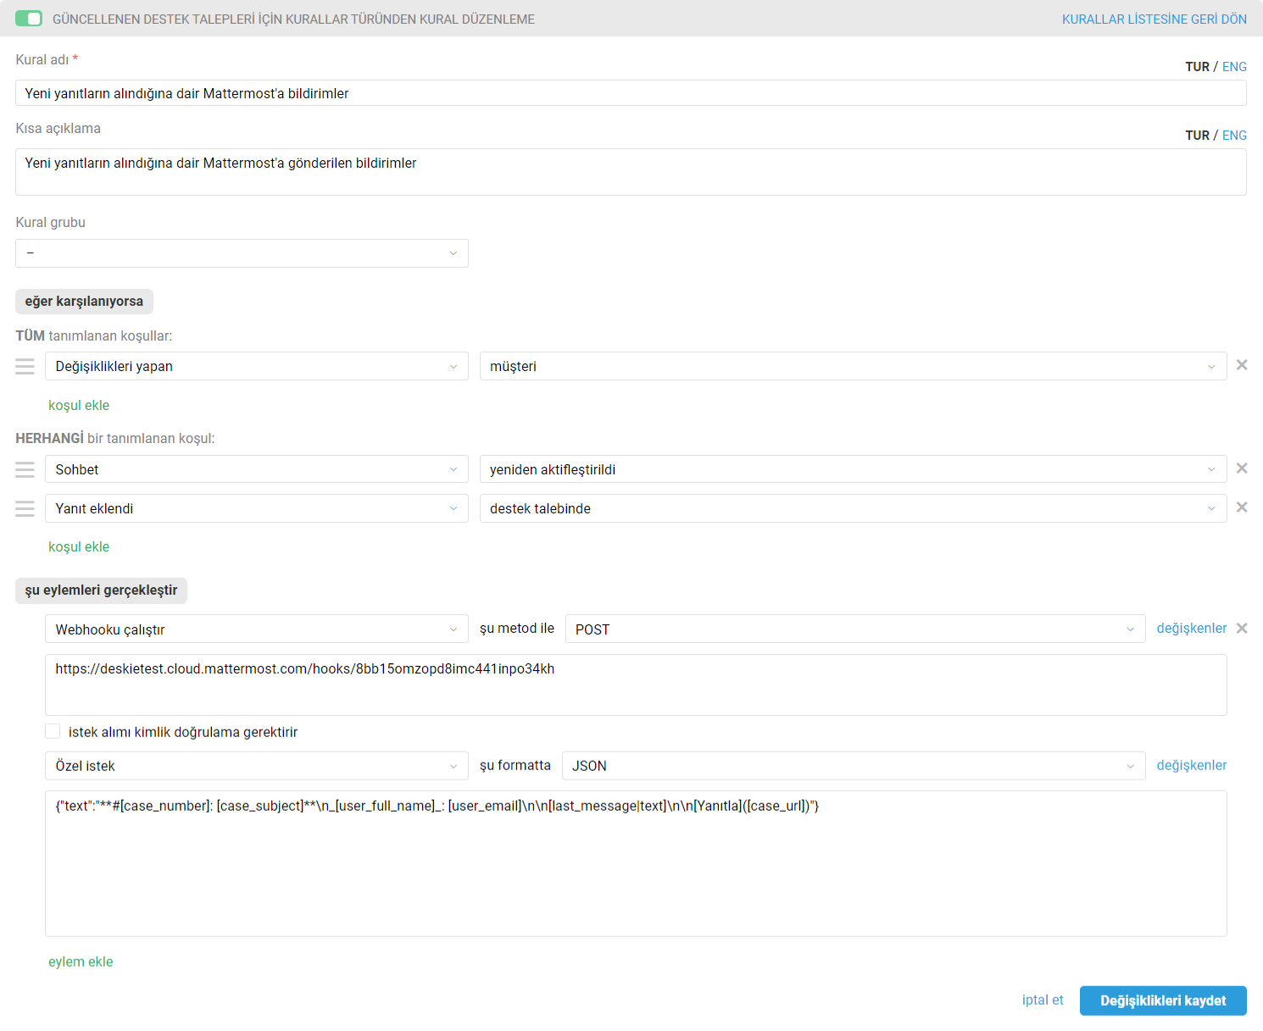Save changes with Değişiklikleri kaydet button
This screenshot has height=1031, width=1263.
coord(1163,1001)
